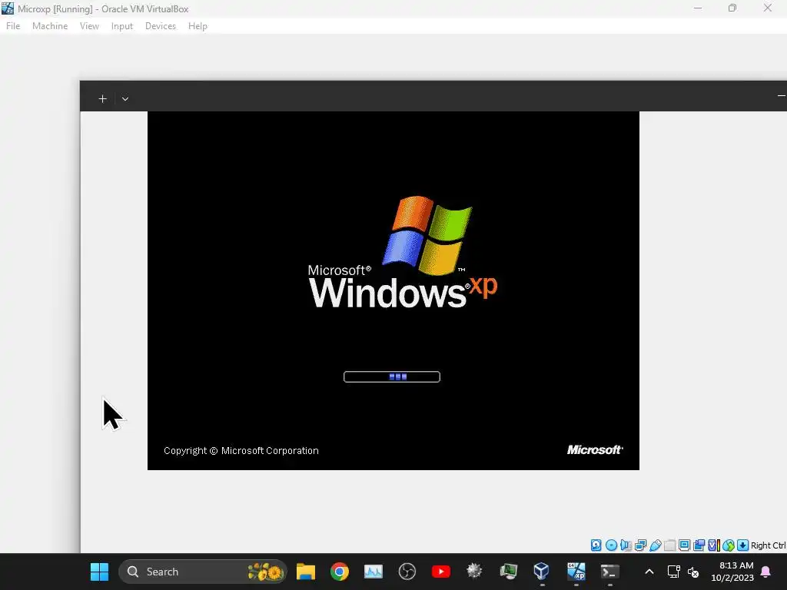This screenshot has height=590, width=787.
Task: Expand the dropdown chevron beside plus button
Action: (125, 99)
